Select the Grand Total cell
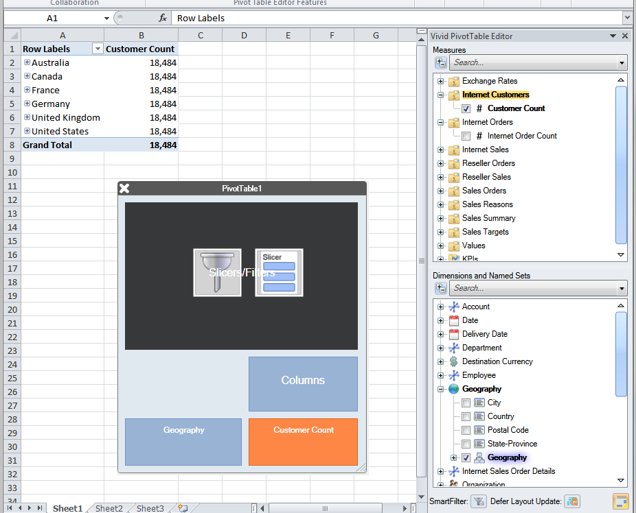 [x=63, y=145]
